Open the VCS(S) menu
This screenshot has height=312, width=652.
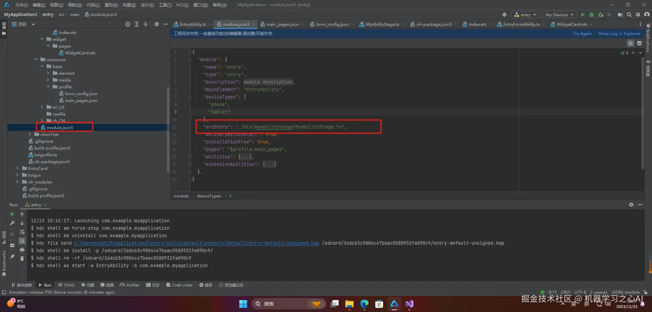(x=183, y=5)
